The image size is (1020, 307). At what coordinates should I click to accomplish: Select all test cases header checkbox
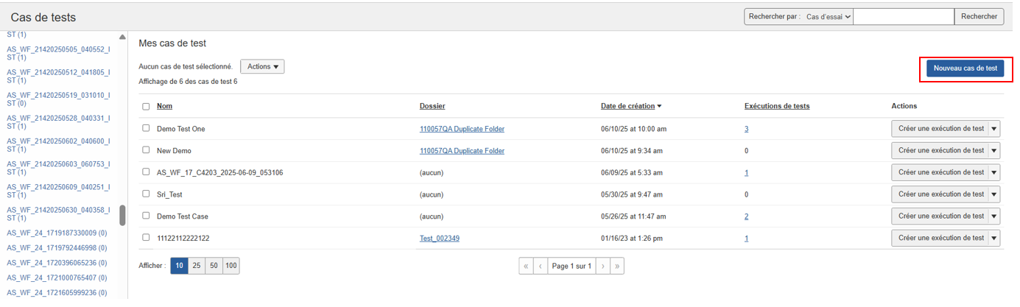[x=146, y=107]
